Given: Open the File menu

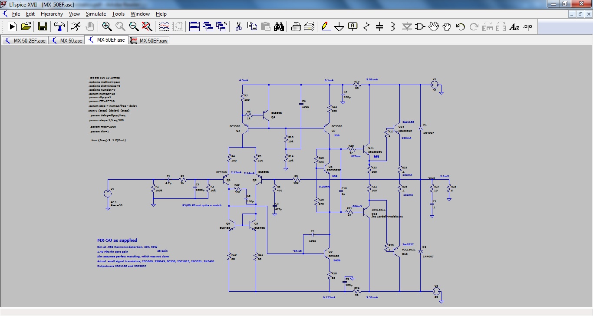Looking at the screenshot, I should (16, 14).
